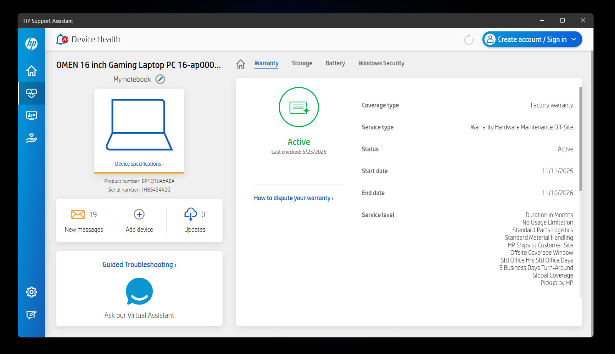Click the Add device plus icon
The width and height of the screenshot is (615, 354).
pyautogui.click(x=139, y=214)
